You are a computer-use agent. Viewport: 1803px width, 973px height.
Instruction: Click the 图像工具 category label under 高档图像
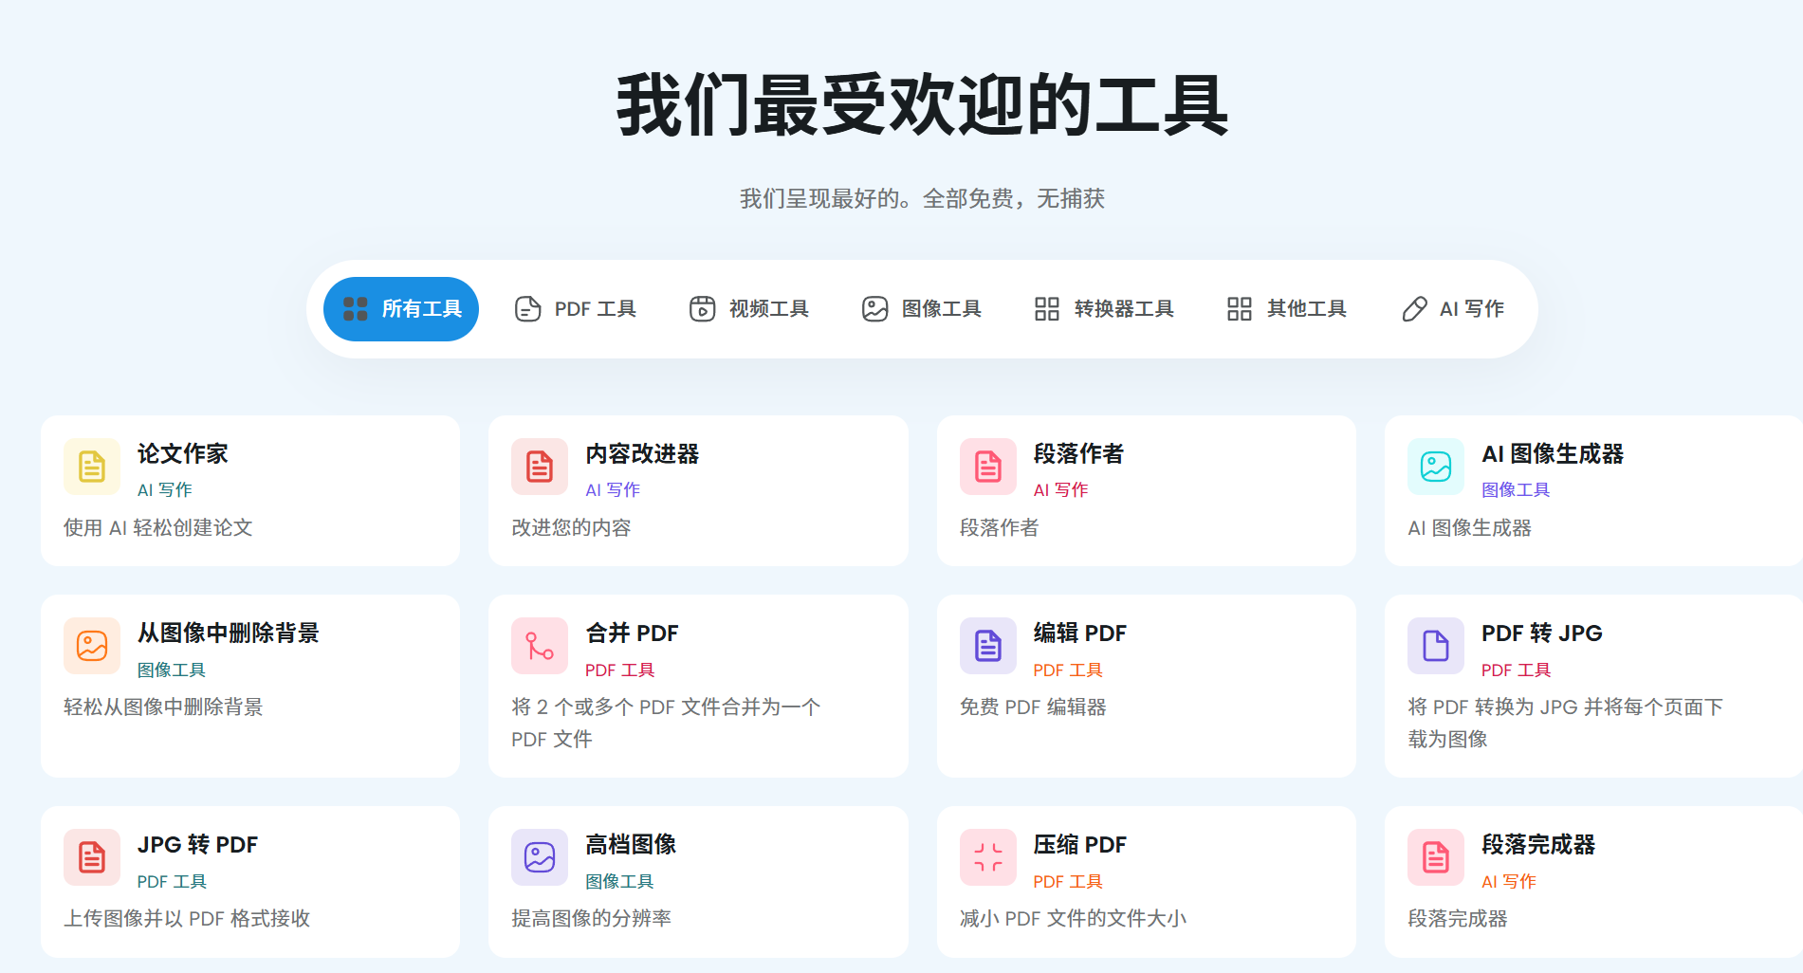(x=619, y=882)
